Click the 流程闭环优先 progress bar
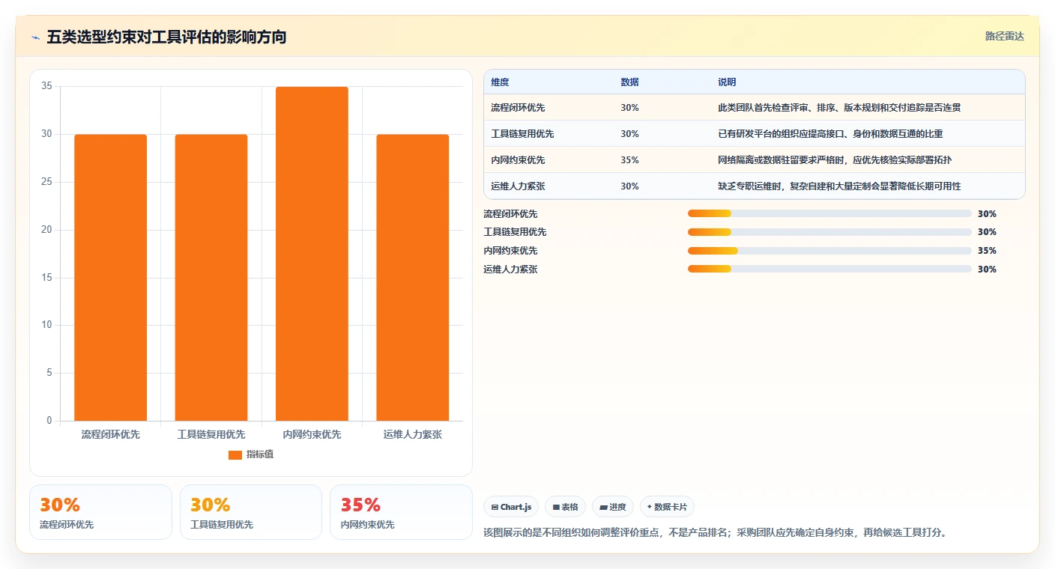 [829, 213]
